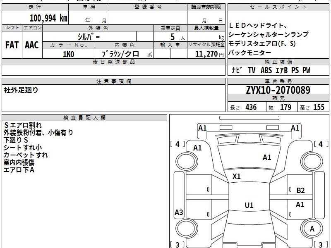The image size is (331, 248).
Task: Select inspector note カーペットすれ
Action: 26,155
